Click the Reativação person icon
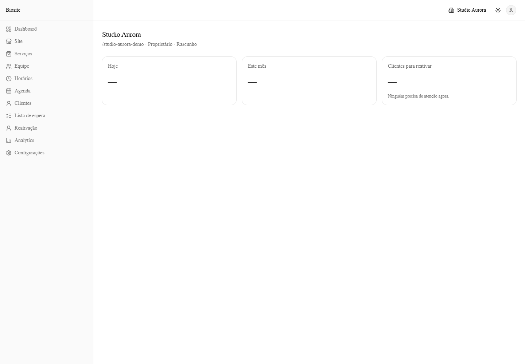This screenshot has width=525, height=364. pyautogui.click(x=9, y=128)
